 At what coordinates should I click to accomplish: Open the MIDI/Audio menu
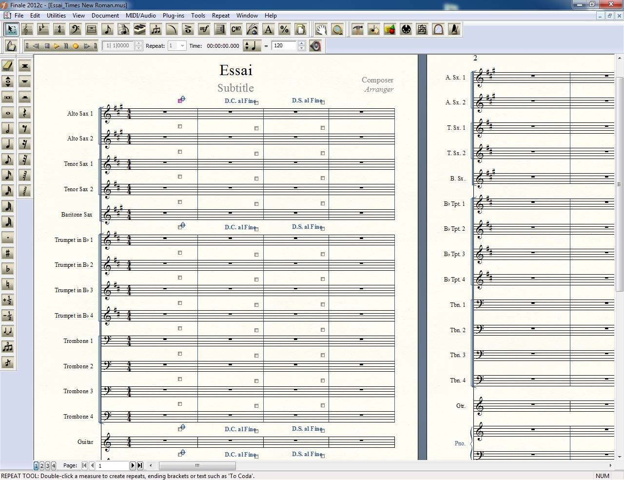[140, 16]
